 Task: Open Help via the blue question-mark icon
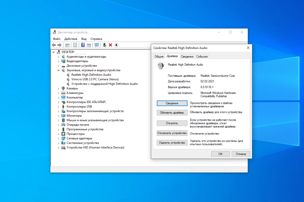coord(83,45)
